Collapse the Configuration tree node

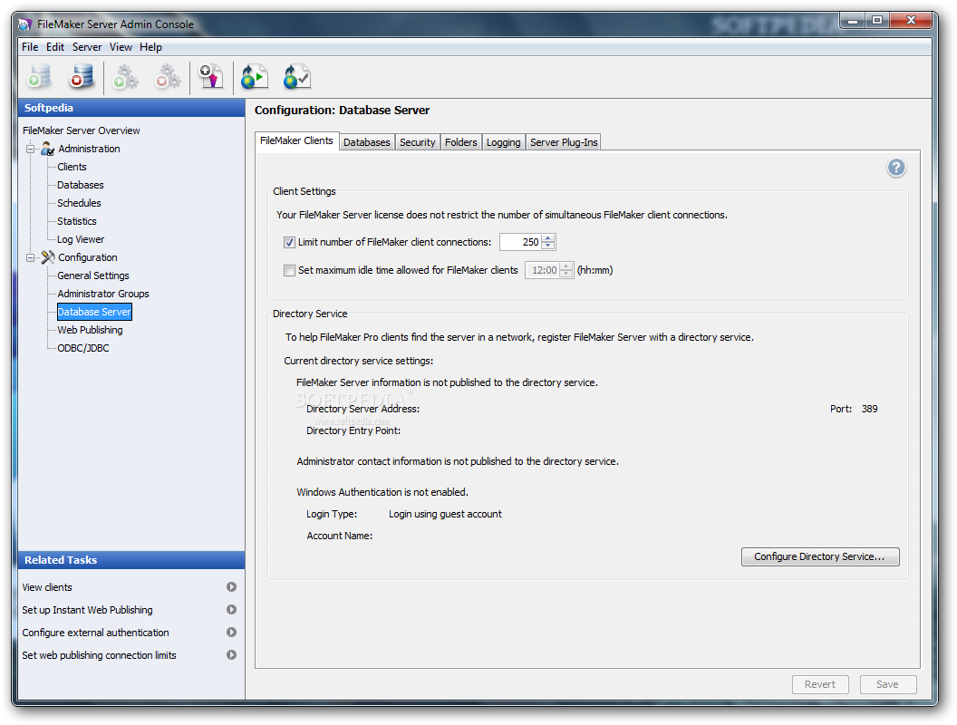(30, 257)
